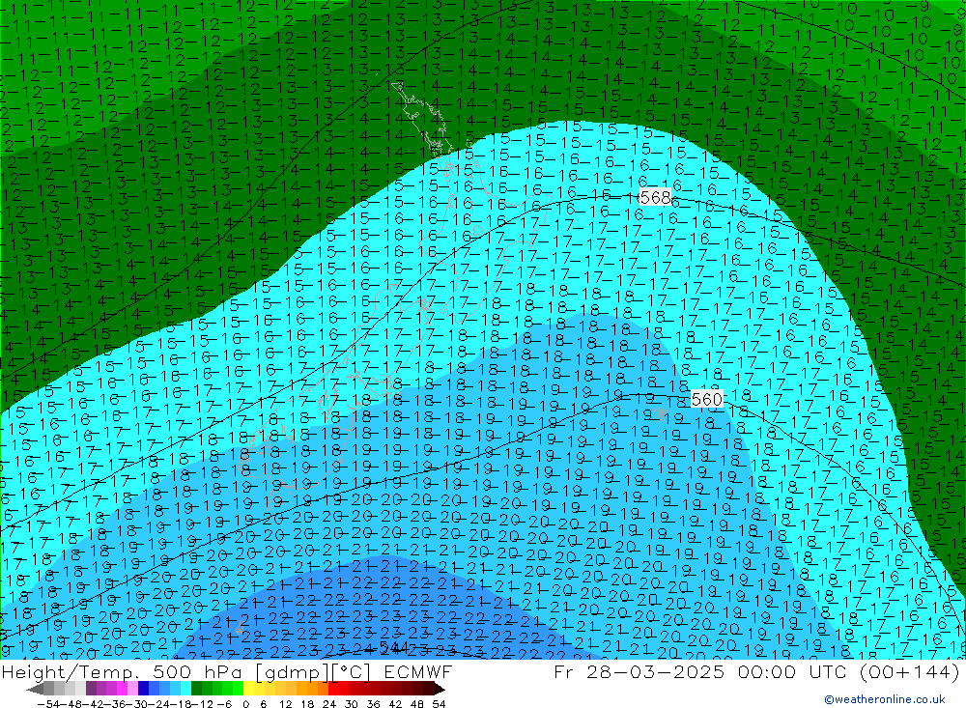Click the right arrow of the color scale
Viewport: 966px width, 708px height.
click(439, 689)
